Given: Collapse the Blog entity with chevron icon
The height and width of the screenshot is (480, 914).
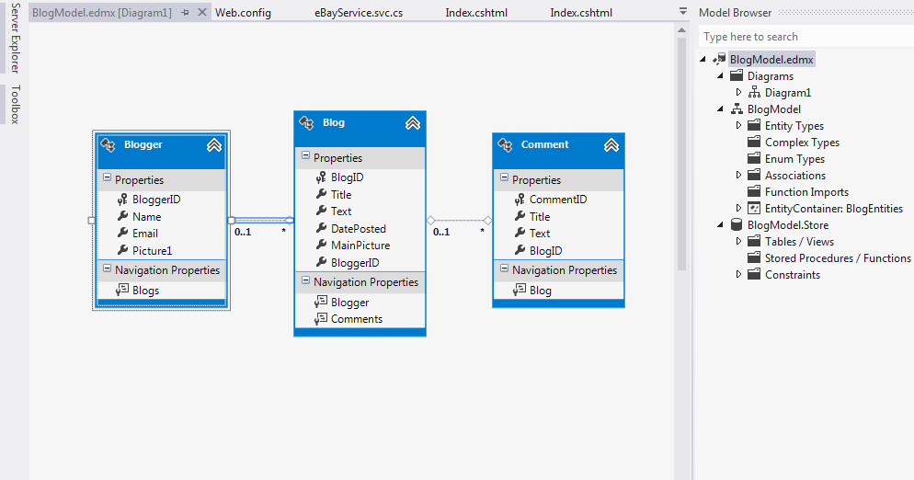Looking at the screenshot, I should click(x=413, y=123).
